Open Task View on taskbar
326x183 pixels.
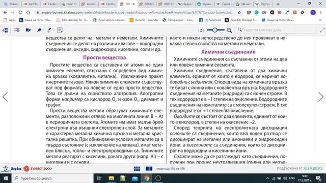[x=99, y=178]
